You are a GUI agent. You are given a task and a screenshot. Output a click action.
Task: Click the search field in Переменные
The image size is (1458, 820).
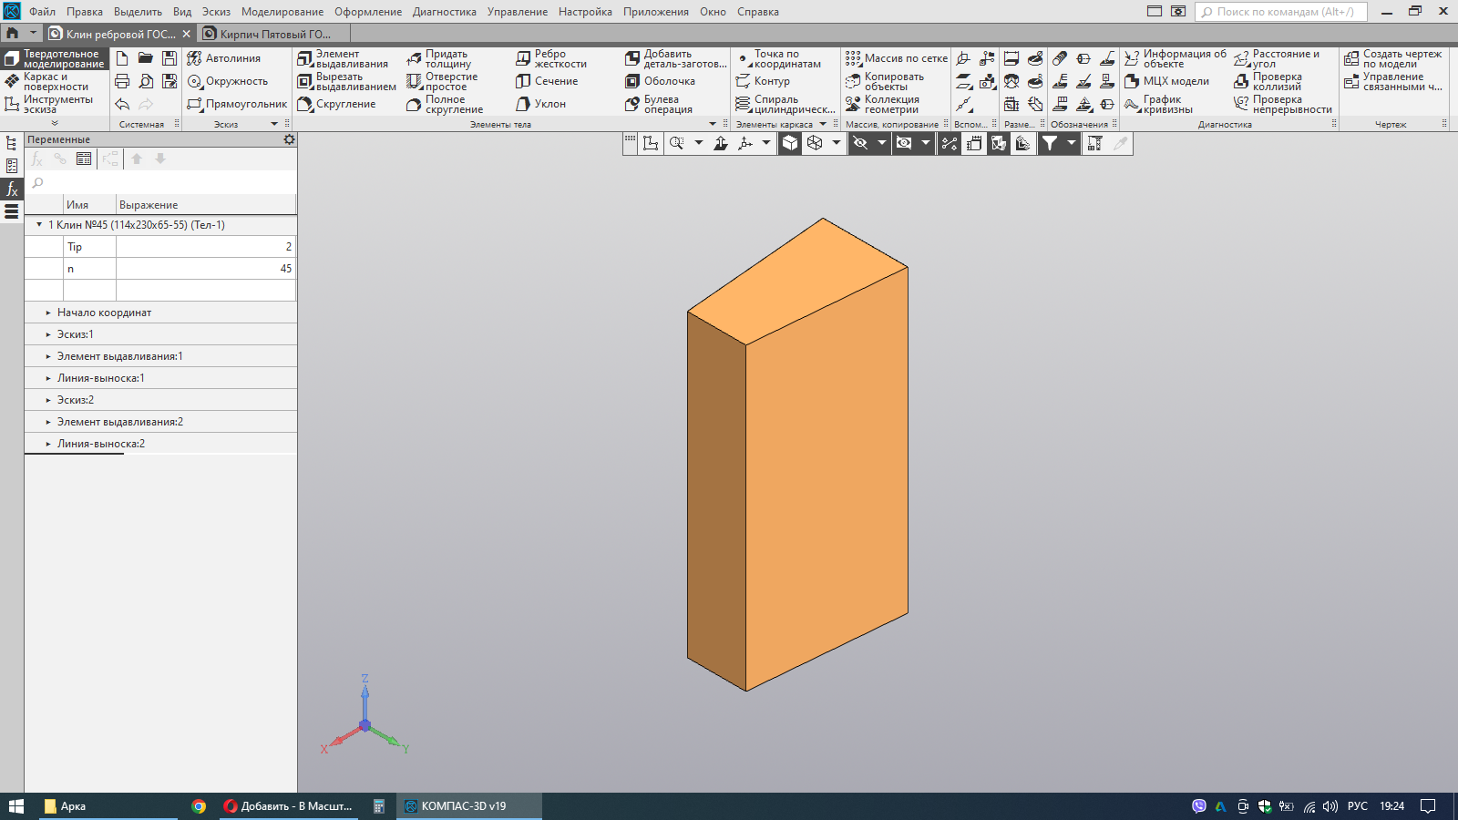(160, 183)
